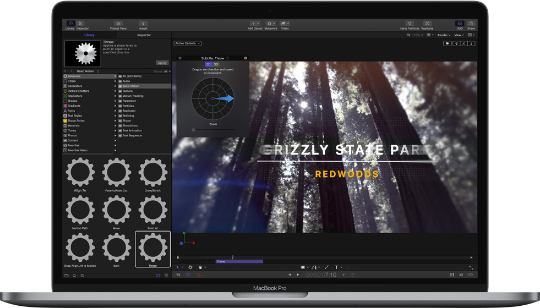This screenshot has width=540, height=308.
Task: Open the Render dropdown menu
Action: pyautogui.click(x=444, y=35)
